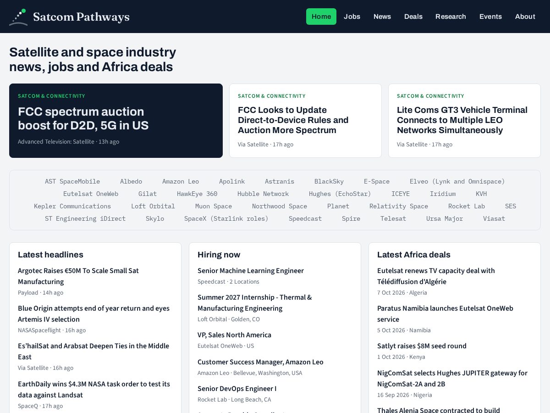
Task: Open VP, Sales North America job listing
Action: pos(234,335)
